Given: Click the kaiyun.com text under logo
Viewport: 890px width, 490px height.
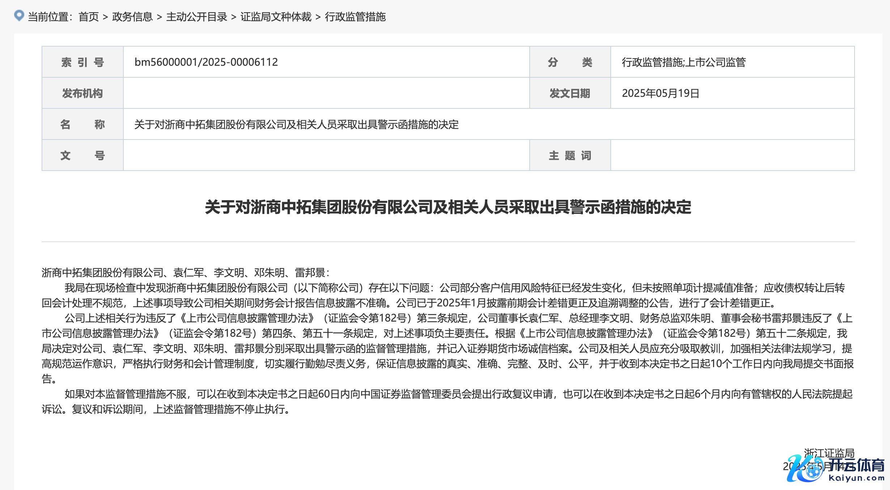Looking at the screenshot, I should point(856,478).
